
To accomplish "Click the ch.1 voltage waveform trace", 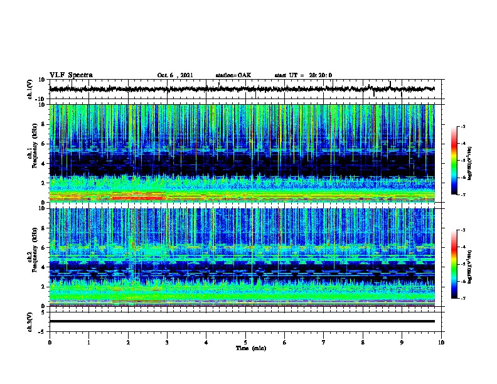I will pyautogui.click(x=242, y=89).
